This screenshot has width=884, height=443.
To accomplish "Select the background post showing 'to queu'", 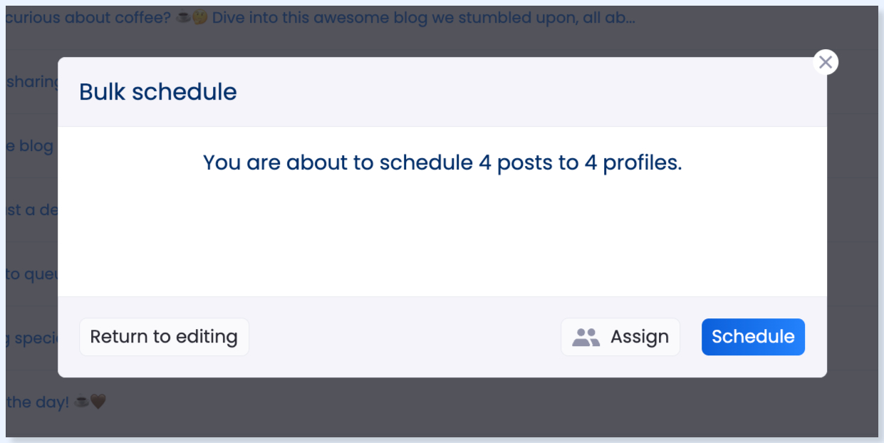I will 31,274.
